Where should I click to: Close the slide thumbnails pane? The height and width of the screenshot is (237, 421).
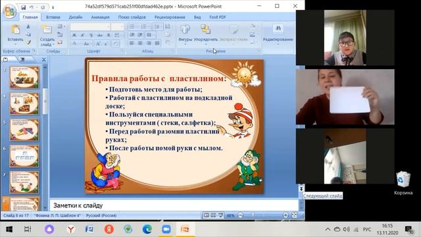[44, 60]
